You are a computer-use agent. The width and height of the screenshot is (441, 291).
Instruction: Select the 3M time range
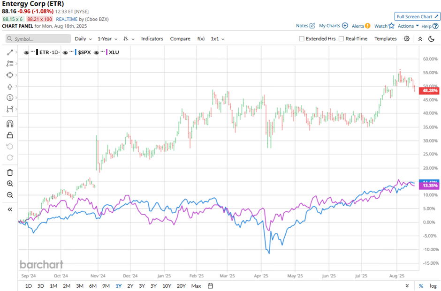tap(80, 286)
